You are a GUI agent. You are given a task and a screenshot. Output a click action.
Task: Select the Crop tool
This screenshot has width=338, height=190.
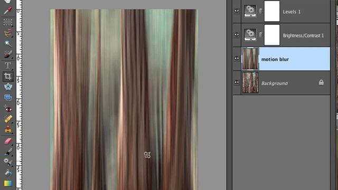point(8,76)
